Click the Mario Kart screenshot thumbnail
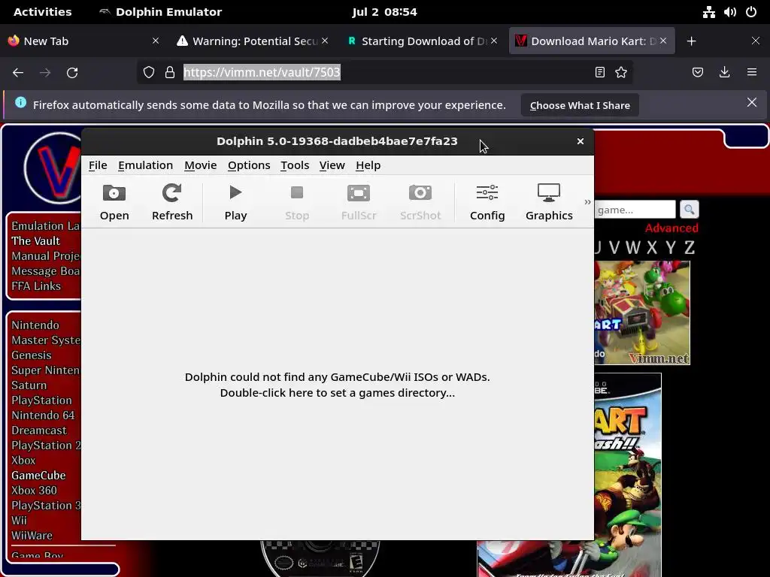The width and height of the screenshot is (770, 577). coord(642,313)
